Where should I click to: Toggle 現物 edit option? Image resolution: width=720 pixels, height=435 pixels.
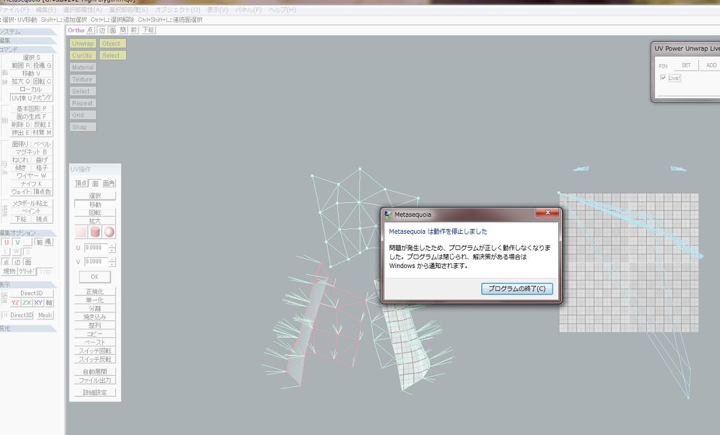(x=9, y=271)
